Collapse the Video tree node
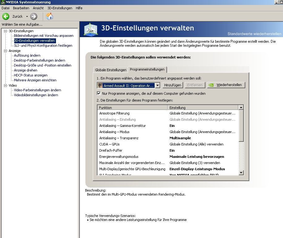The width and height of the screenshot is (283, 238). tap(6, 86)
